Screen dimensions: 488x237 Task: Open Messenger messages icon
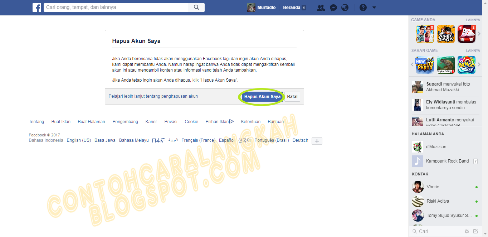333,8
